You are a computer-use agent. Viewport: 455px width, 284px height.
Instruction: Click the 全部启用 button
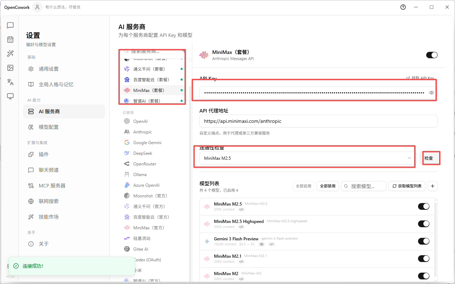click(303, 186)
